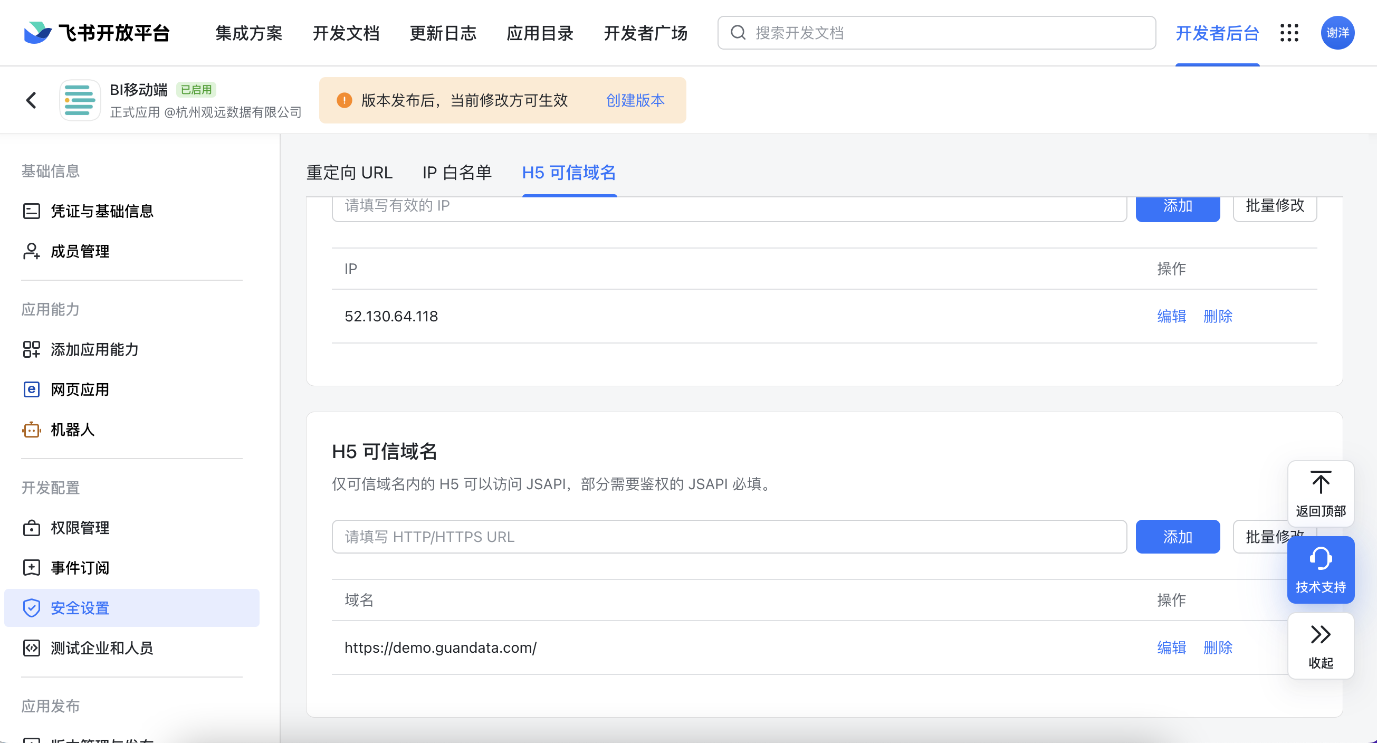Click the https://demo.guandata.com/ domain text
1377x743 pixels.
(x=441, y=648)
